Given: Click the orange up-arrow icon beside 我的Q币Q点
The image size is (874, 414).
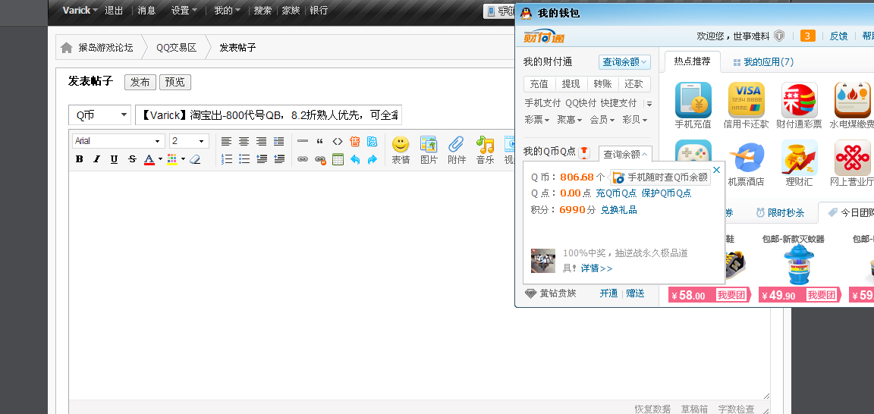Looking at the screenshot, I should (583, 152).
